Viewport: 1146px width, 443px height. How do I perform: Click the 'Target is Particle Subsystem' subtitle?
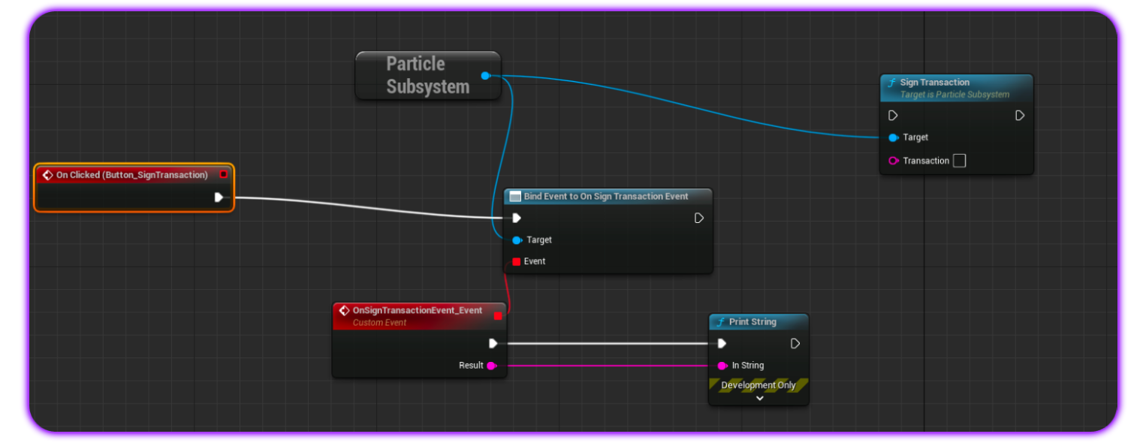tap(954, 95)
